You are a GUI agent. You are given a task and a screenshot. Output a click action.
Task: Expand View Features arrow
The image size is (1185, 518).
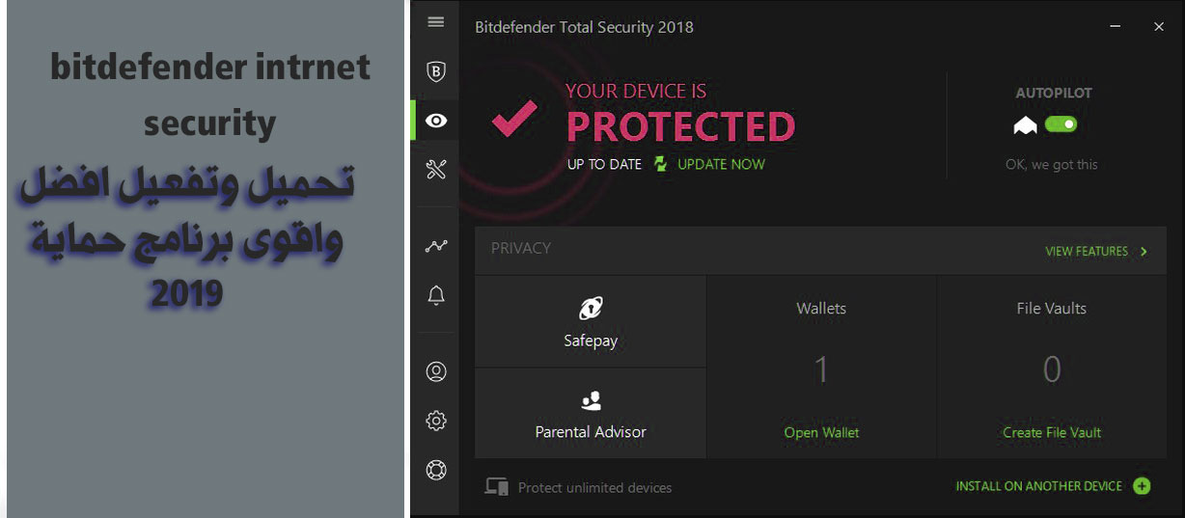(x=1144, y=252)
